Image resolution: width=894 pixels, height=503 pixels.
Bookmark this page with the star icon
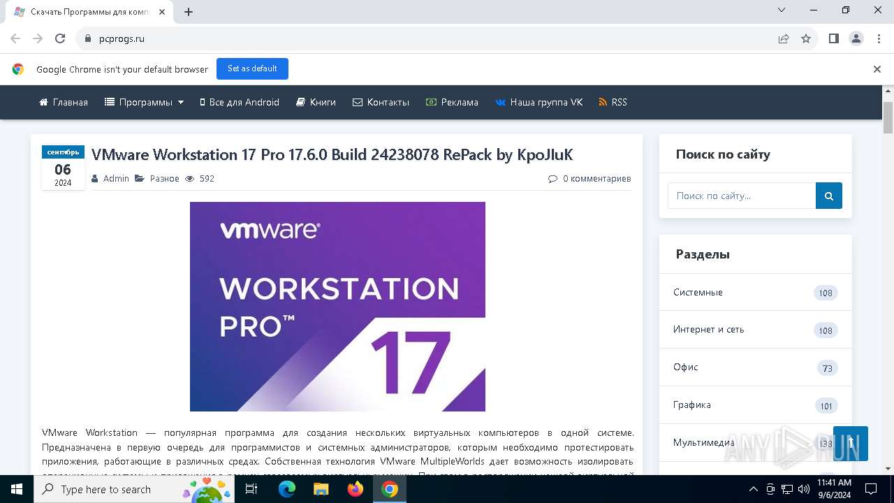(x=806, y=38)
